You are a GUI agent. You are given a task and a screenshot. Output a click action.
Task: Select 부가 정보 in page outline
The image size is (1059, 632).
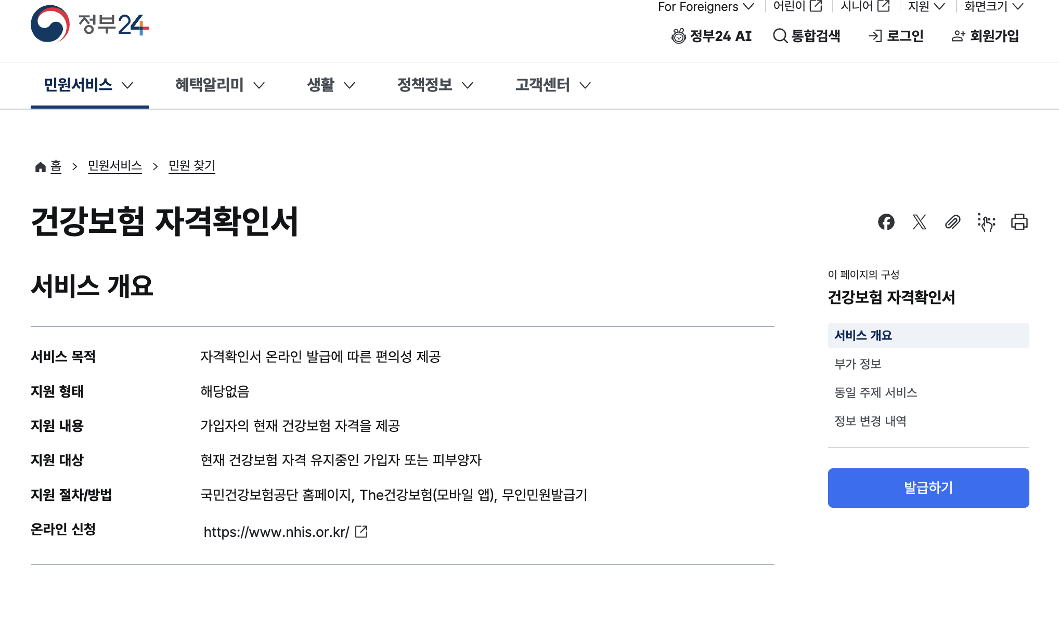click(858, 364)
